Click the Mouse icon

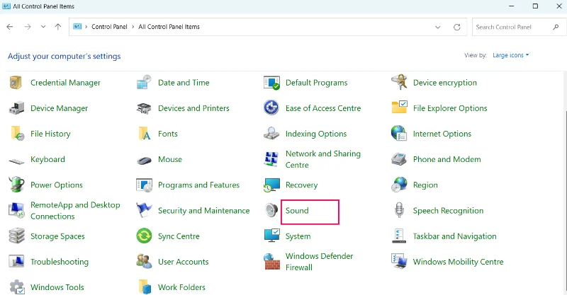[145, 161]
